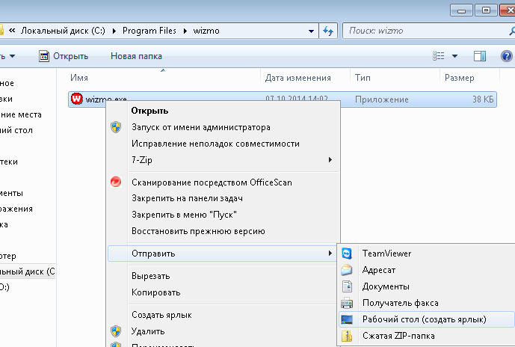Open the address bar history dropdown
515x347 pixels.
coord(312,31)
